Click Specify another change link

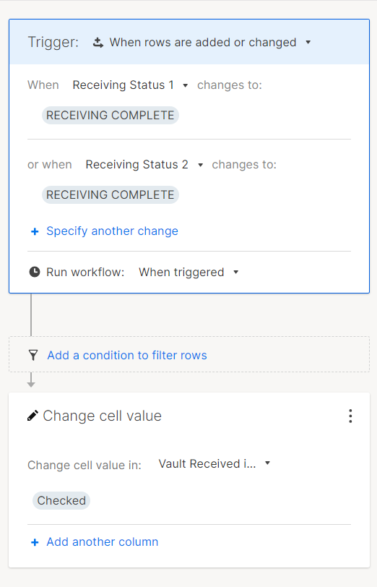point(112,231)
